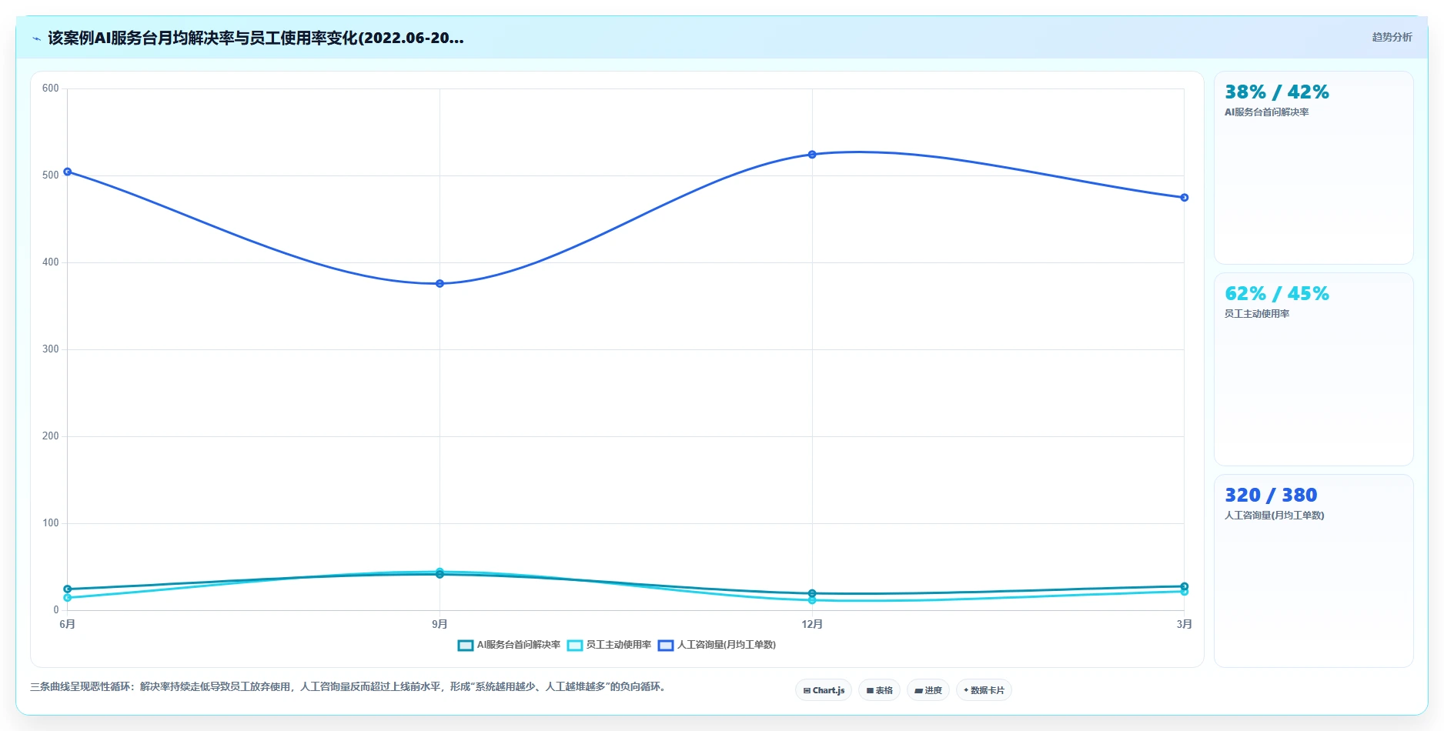
Task: Click the blue 人工咨询量 data point at 12月
Action: point(812,155)
